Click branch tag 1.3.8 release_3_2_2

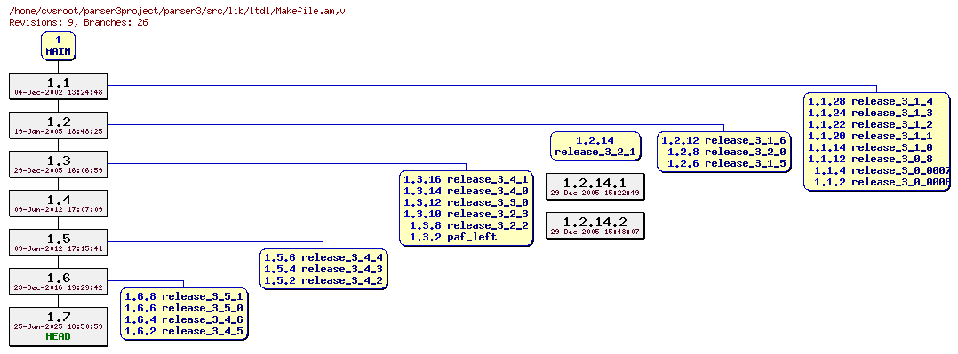tap(469, 226)
